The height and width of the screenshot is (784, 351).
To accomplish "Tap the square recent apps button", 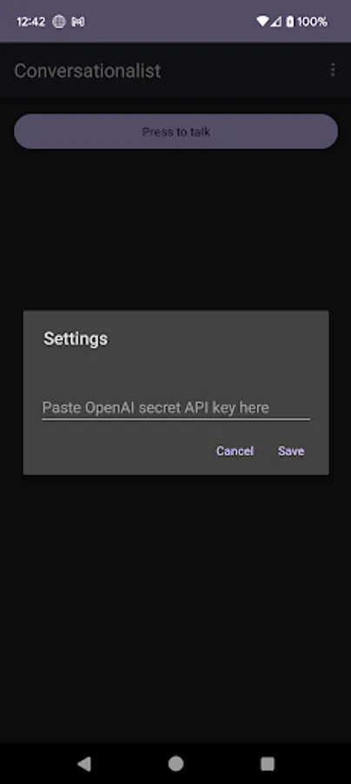I will (268, 763).
